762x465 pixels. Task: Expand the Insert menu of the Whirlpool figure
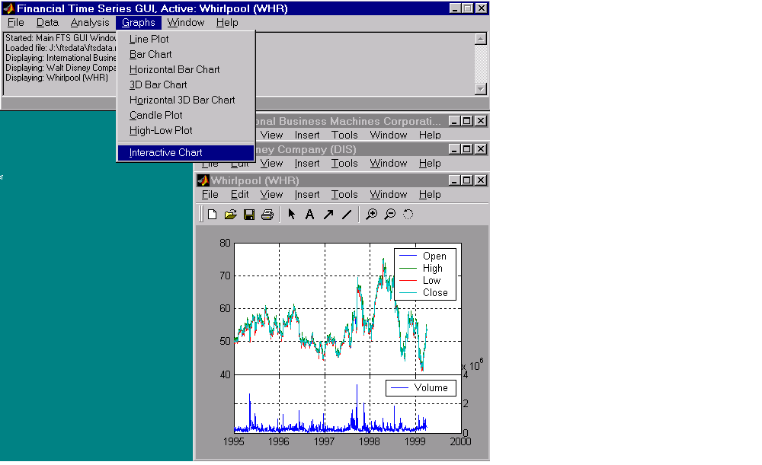(307, 194)
